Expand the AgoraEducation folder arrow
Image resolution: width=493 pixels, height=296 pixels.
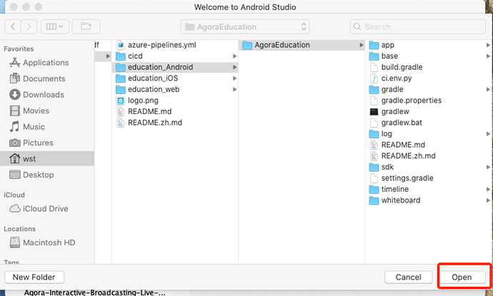click(x=362, y=45)
